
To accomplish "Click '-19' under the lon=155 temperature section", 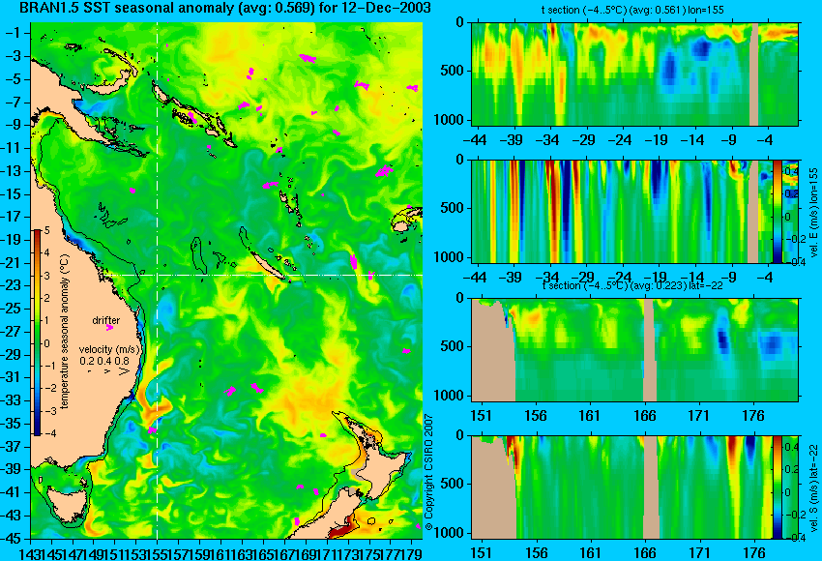I will click(x=657, y=139).
